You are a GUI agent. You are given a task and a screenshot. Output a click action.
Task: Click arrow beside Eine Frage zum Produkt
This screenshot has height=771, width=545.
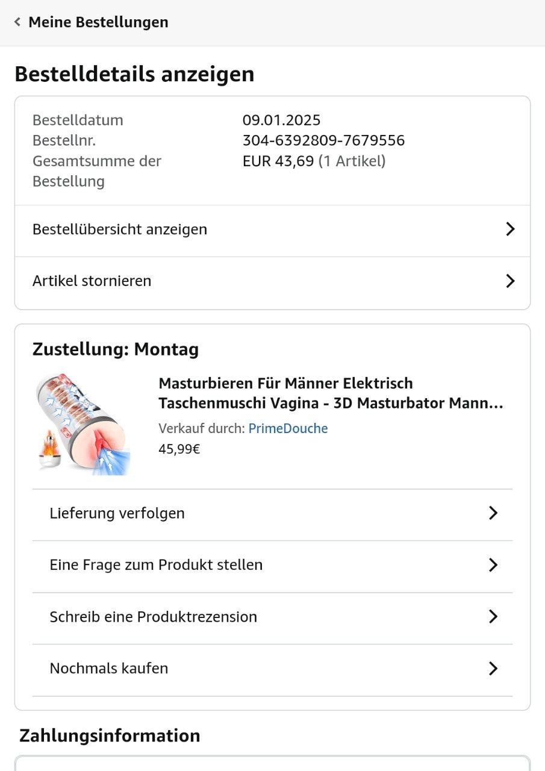coord(493,565)
